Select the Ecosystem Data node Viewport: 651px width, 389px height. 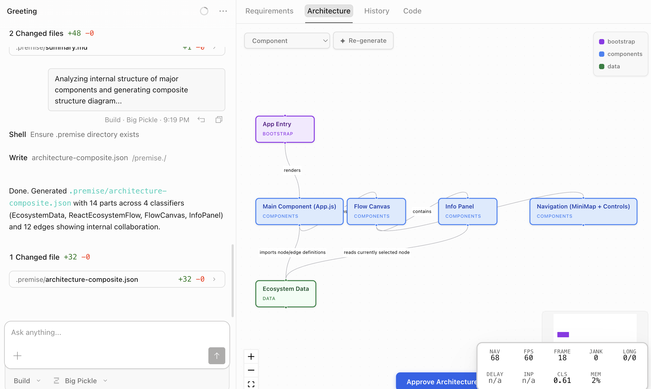tap(286, 294)
